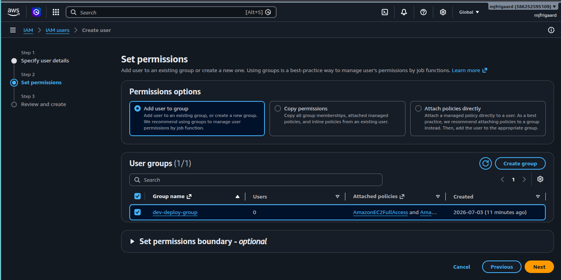Open user groups table preferences gear
Screen dimensions: 561x280
click(x=540, y=179)
